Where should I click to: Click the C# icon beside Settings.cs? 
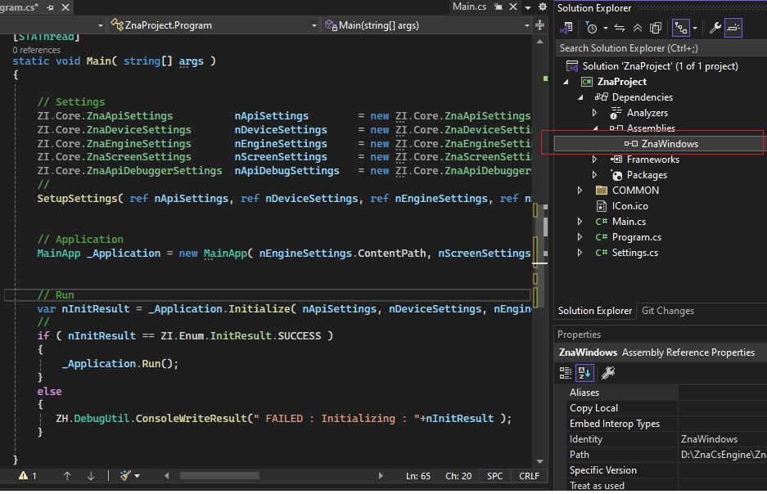pos(601,253)
